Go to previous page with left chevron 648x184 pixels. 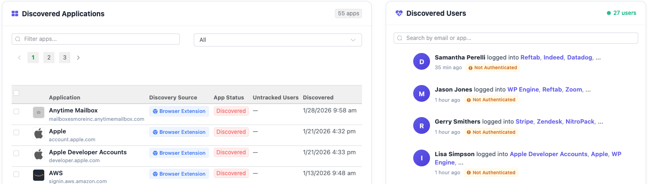19,58
